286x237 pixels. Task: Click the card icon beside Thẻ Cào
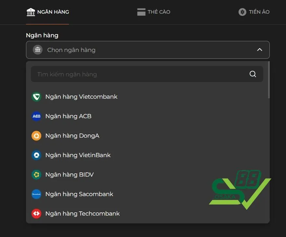141,12
